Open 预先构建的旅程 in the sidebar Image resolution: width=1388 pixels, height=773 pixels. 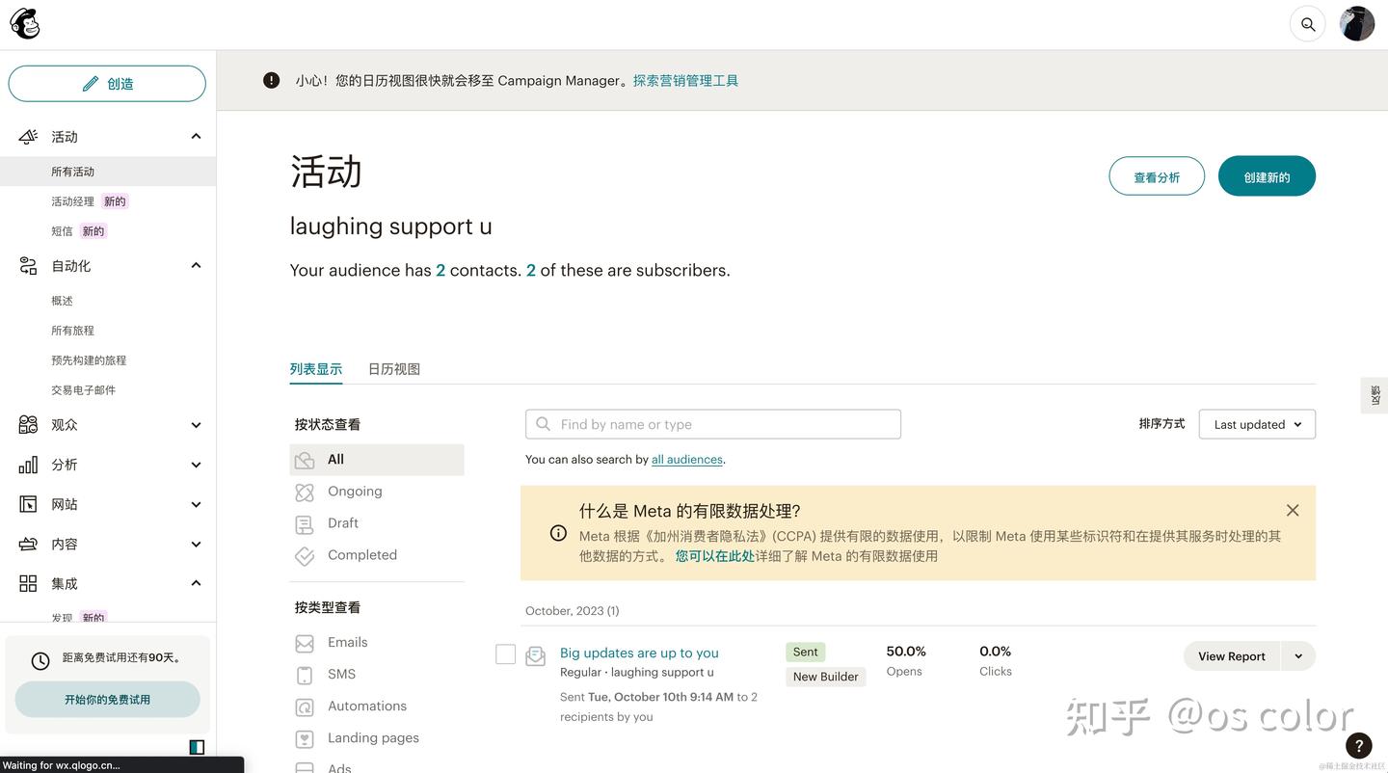(x=89, y=360)
